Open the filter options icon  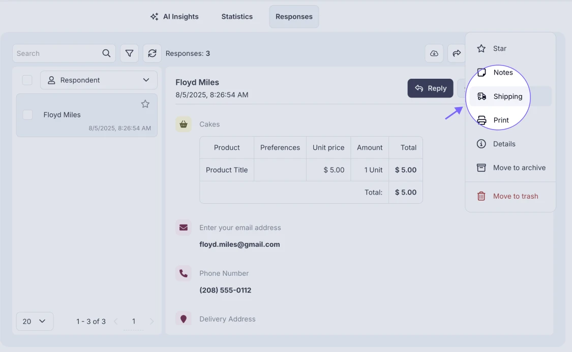click(x=129, y=53)
